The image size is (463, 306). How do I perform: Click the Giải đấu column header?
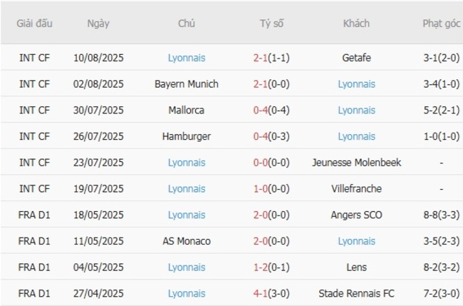click(34, 24)
